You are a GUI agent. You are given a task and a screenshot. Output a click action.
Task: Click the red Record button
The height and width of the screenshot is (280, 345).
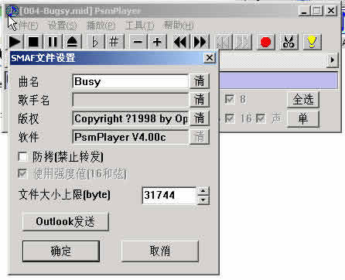click(x=265, y=42)
